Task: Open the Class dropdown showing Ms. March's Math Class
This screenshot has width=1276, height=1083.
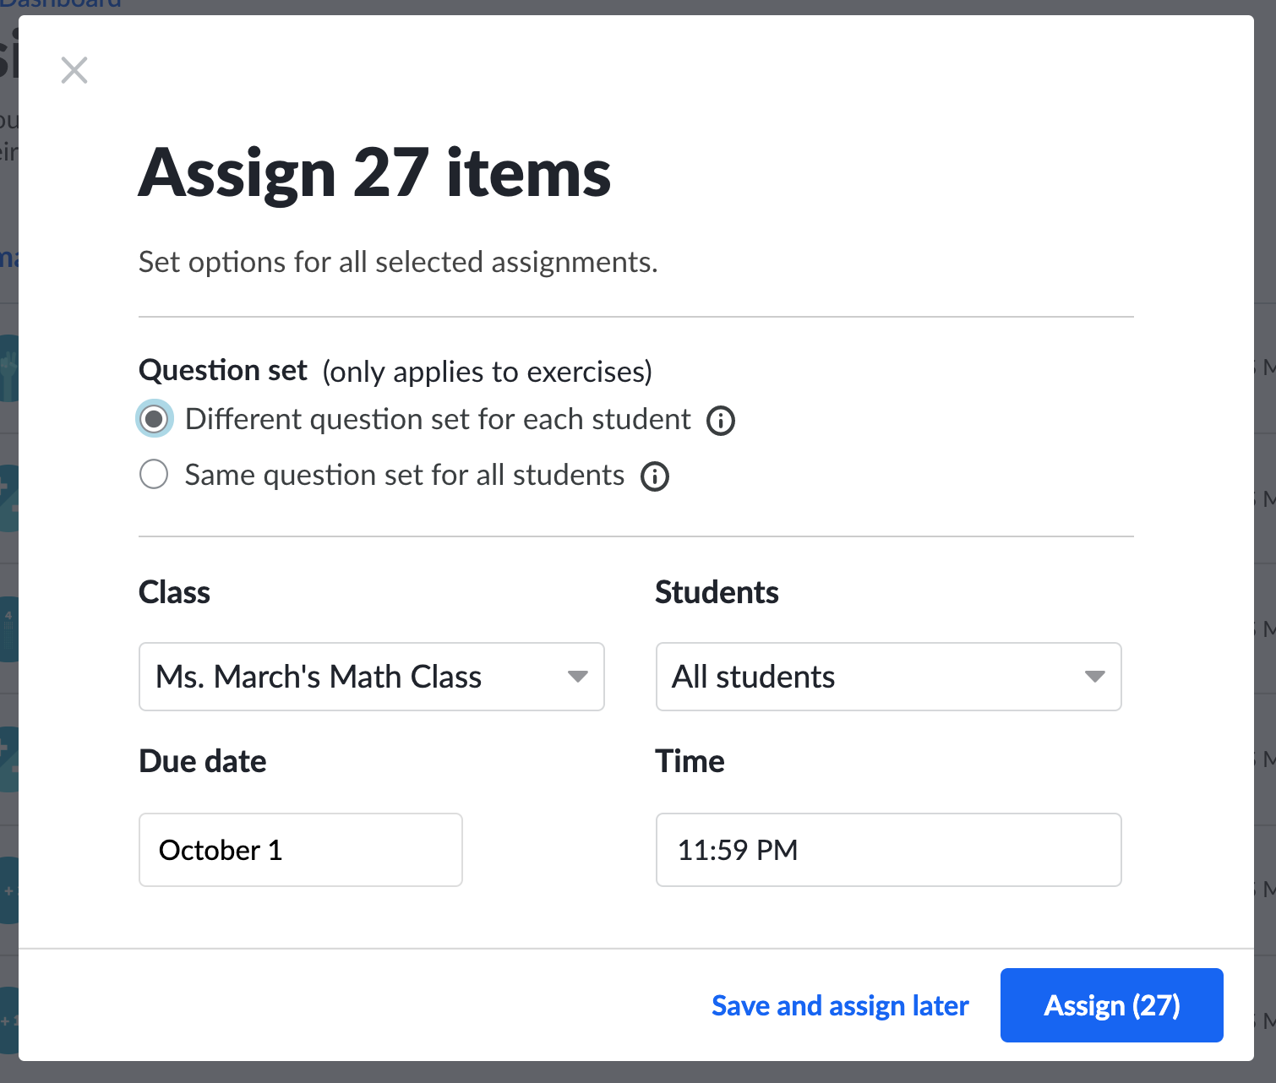Action: pos(371,677)
